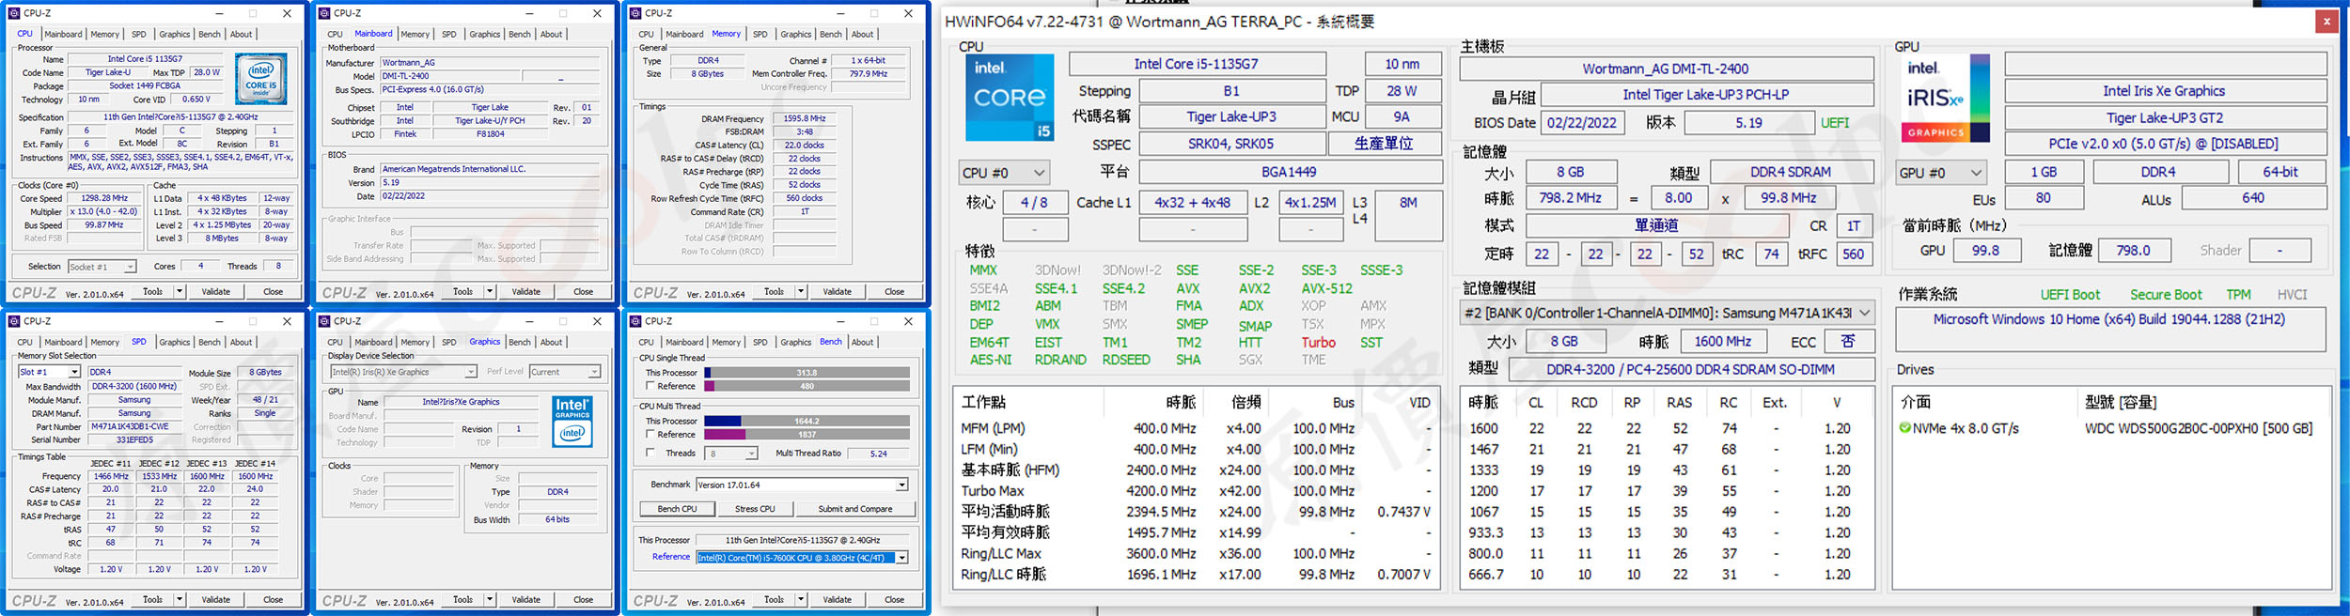
Task: Switch to the Graphics tab in the CPU-Z window showing SPD
Action: point(174,342)
